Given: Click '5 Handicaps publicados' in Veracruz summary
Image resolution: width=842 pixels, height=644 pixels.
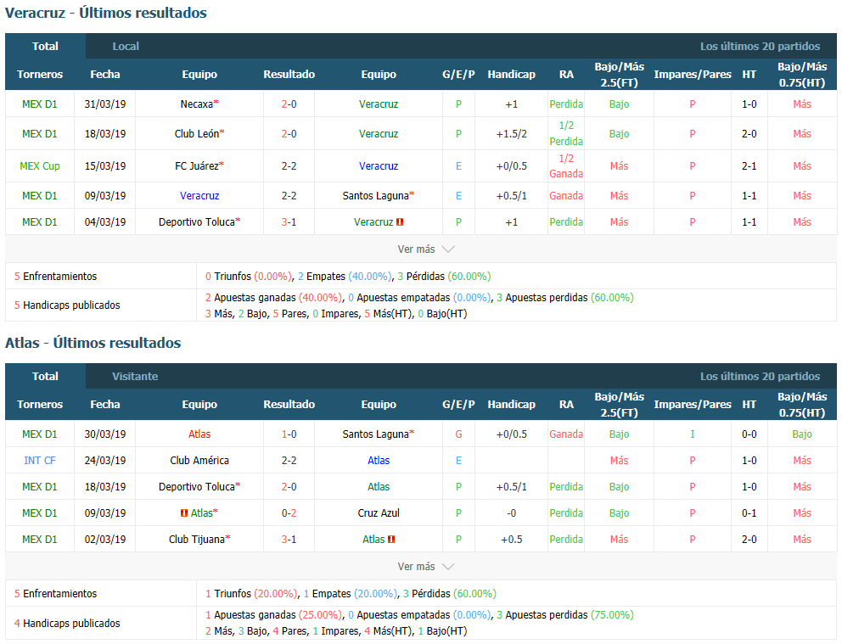Looking at the screenshot, I should pos(67,305).
